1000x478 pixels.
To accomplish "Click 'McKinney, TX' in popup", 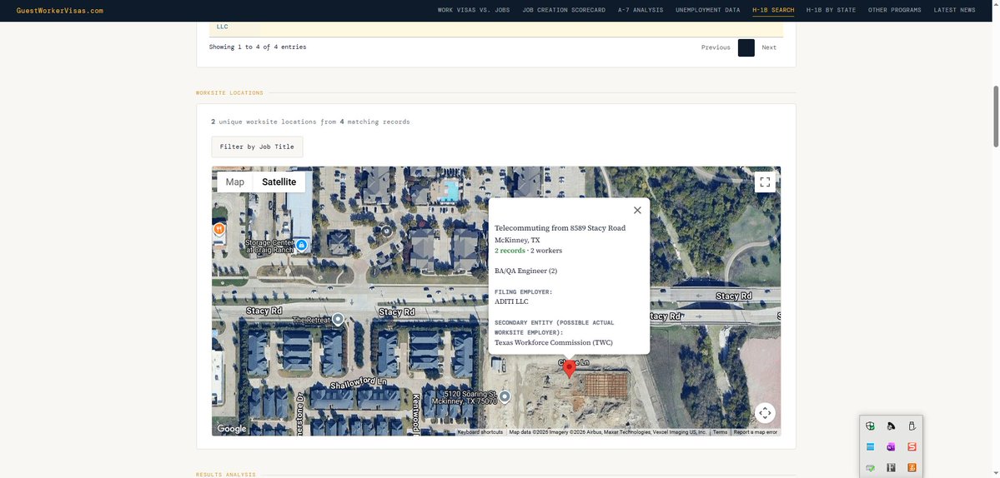I will point(517,240).
